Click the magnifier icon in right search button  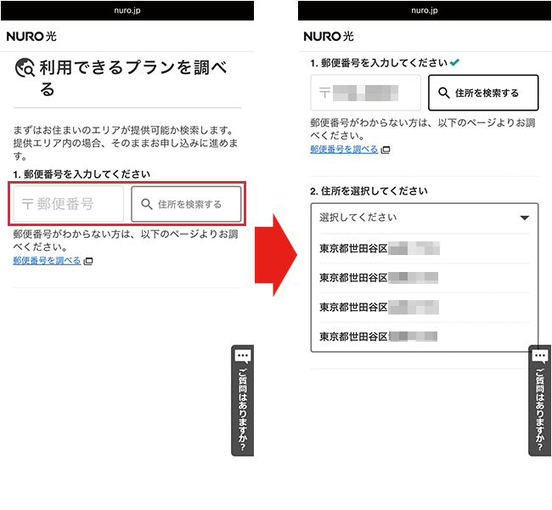coord(443,93)
